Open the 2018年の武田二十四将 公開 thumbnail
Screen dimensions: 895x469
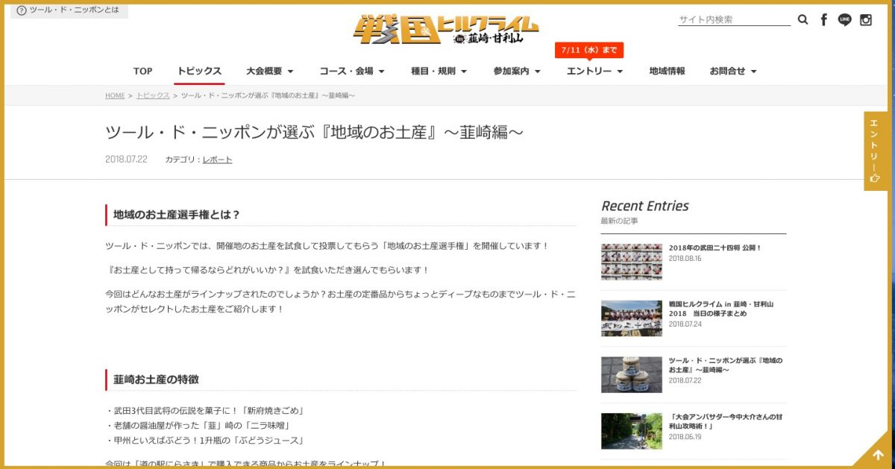(631, 262)
